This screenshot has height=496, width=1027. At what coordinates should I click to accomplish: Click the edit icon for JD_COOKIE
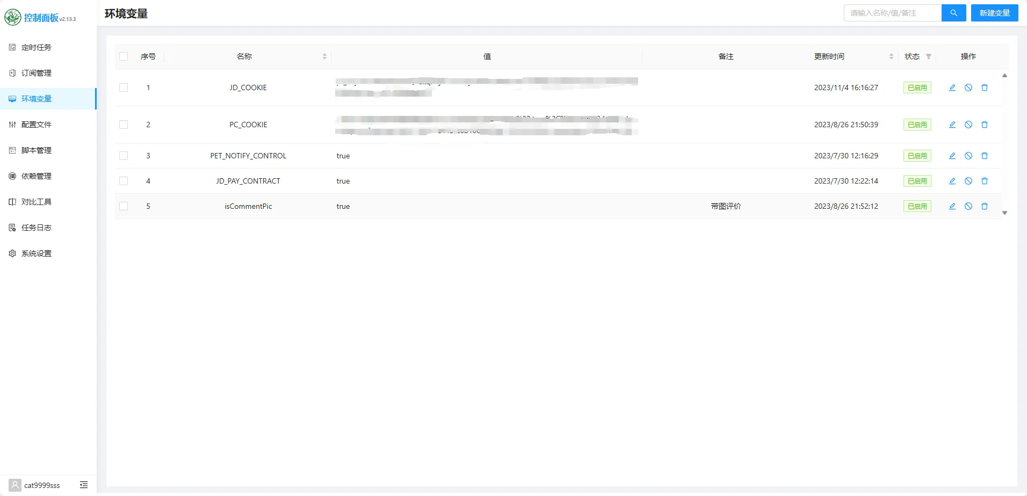click(x=952, y=87)
